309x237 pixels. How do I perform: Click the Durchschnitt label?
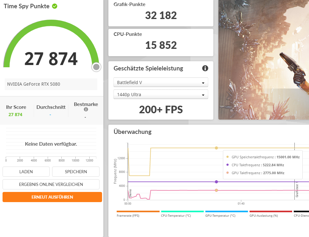pyautogui.click(x=51, y=107)
